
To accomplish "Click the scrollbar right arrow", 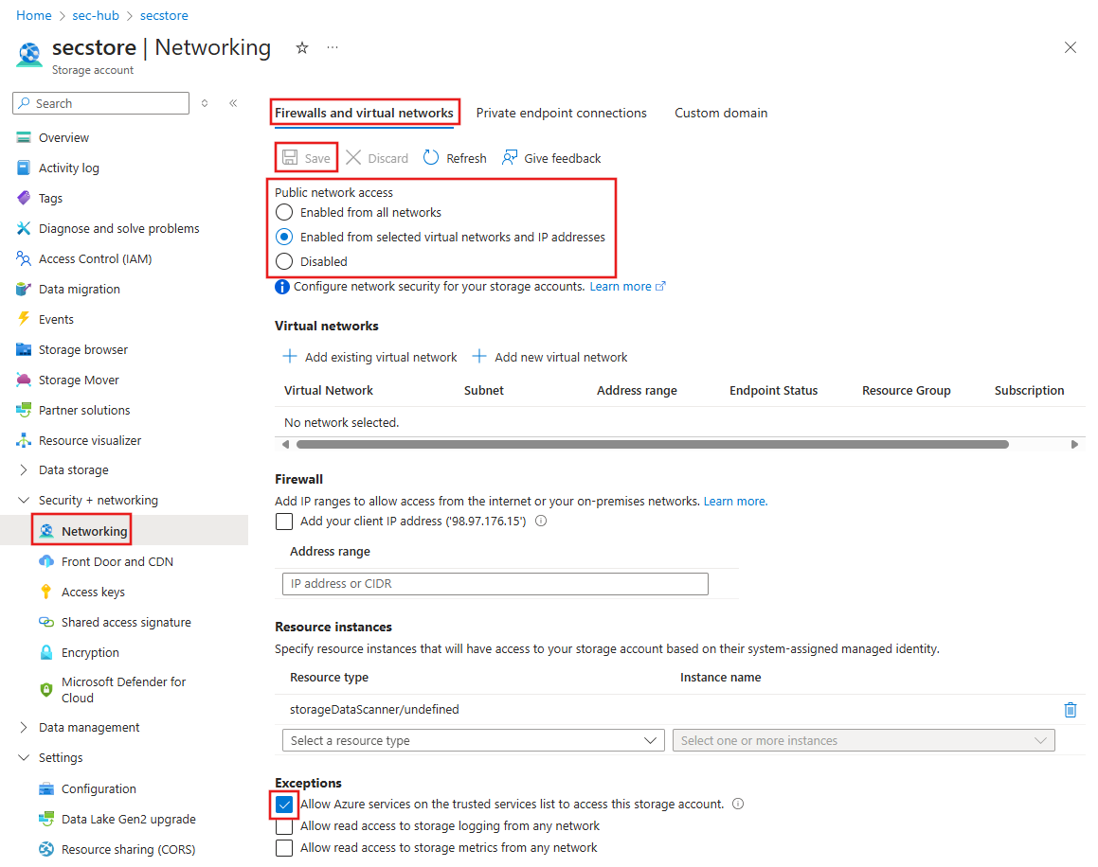I will point(1074,444).
